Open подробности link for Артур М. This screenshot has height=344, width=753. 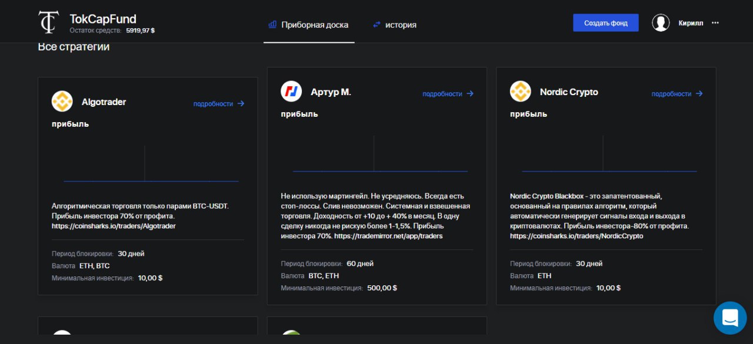(x=448, y=94)
